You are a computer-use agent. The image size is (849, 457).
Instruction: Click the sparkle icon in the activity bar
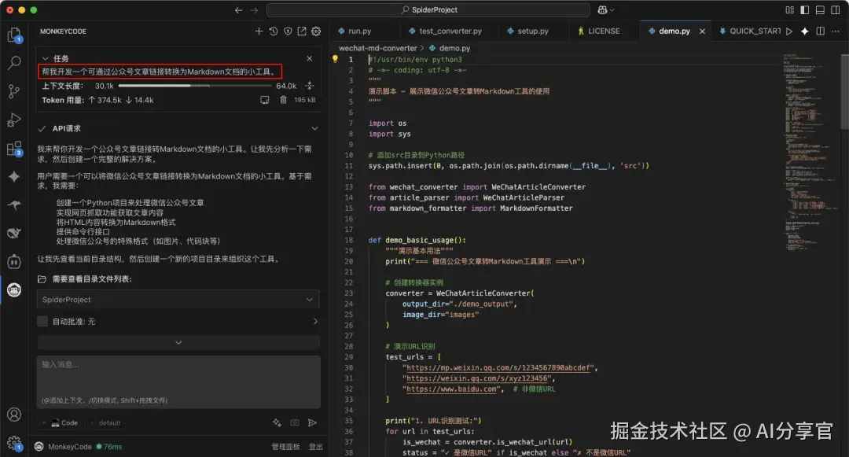click(x=14, y=176)
